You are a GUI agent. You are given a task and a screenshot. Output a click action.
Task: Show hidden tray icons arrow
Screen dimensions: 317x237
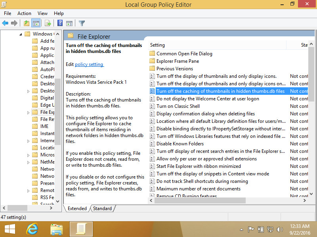click(x=241, y=229)
